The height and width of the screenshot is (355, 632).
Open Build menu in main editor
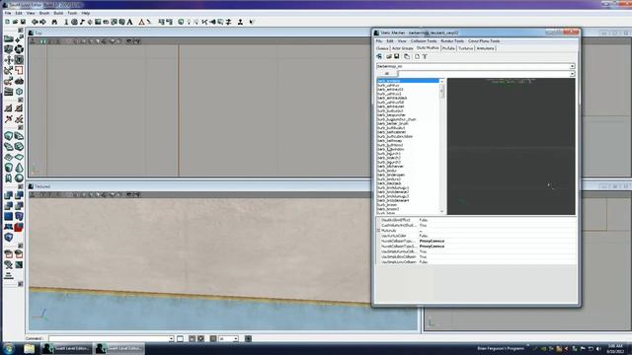pyautogui.click(x=58, y=13)
